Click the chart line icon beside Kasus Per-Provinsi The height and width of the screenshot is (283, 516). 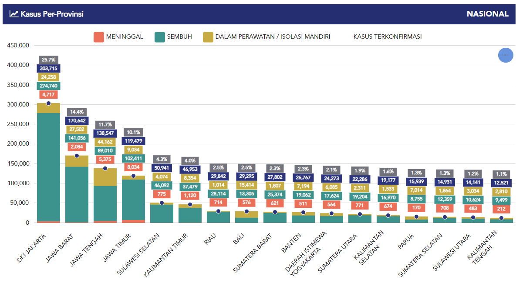[x=14, y=14]
